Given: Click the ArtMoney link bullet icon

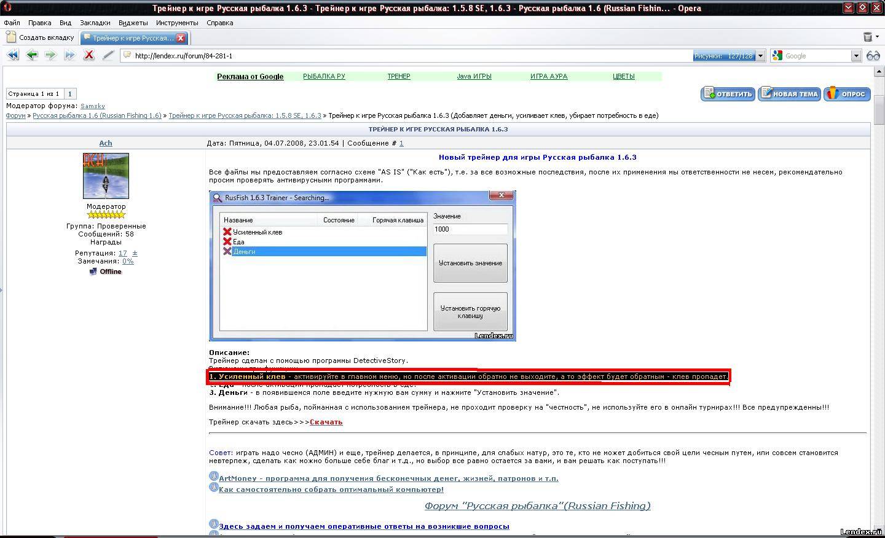Looking at the screenshot, I should pyautogui.click(x=213, y=477).
